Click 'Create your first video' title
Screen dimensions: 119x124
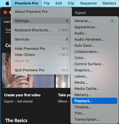click(22, 95)
